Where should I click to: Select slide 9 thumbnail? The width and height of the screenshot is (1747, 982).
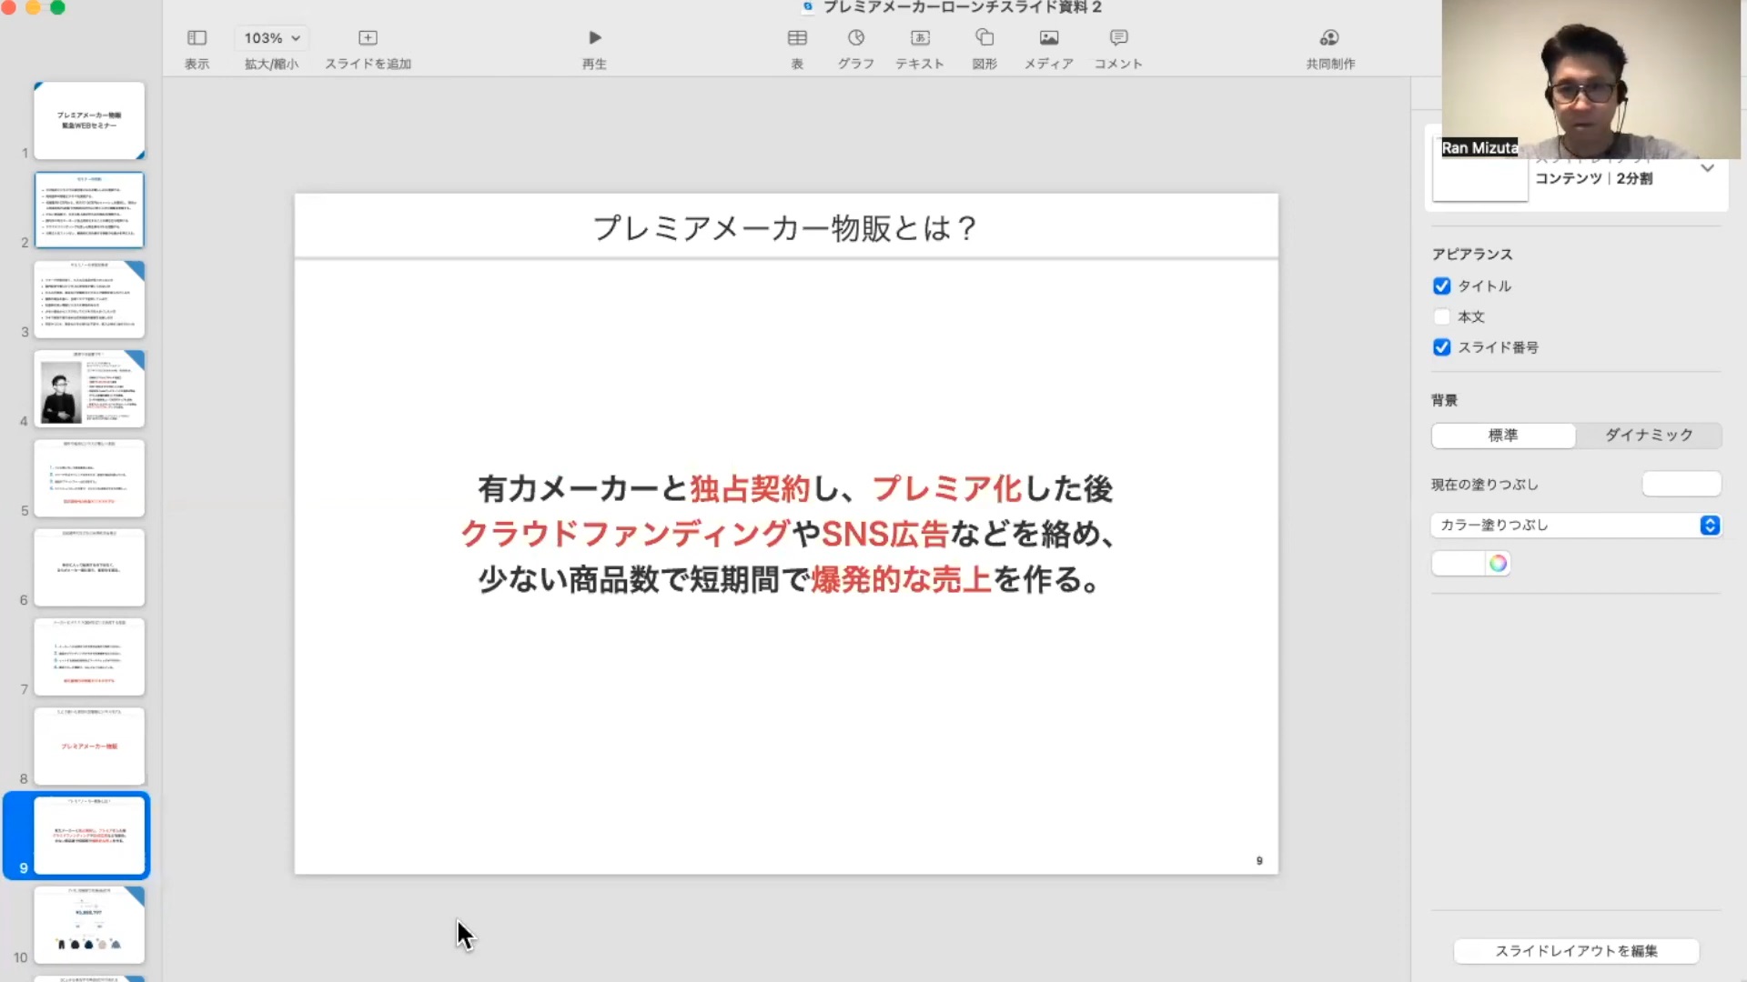89,836
